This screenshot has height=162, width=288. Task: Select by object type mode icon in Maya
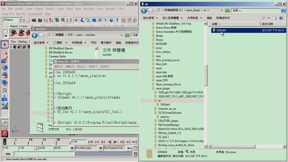point(57,20)
